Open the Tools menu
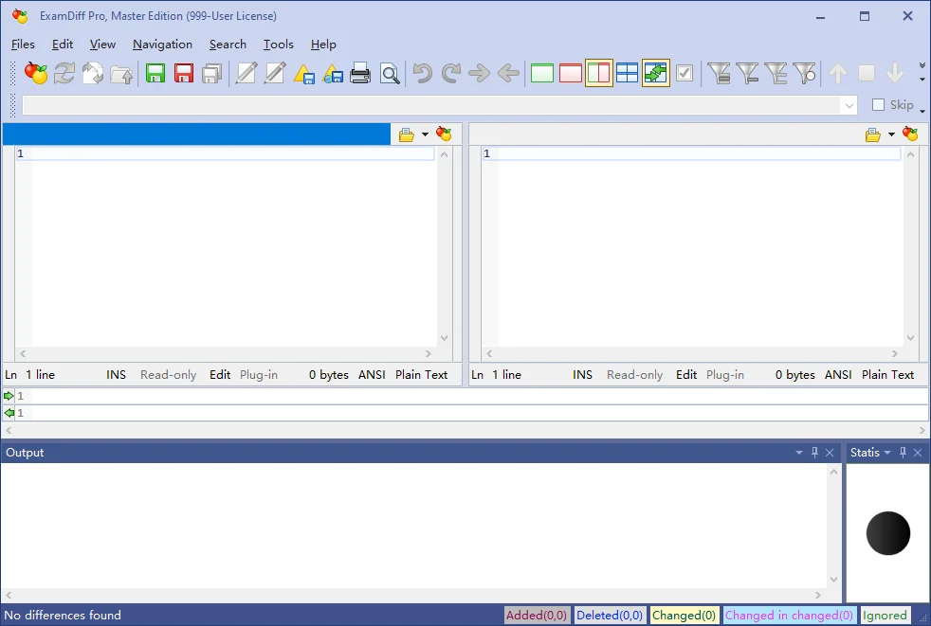Image resolution: width=931 pixels, height=626 pixels. click(279, 45)
